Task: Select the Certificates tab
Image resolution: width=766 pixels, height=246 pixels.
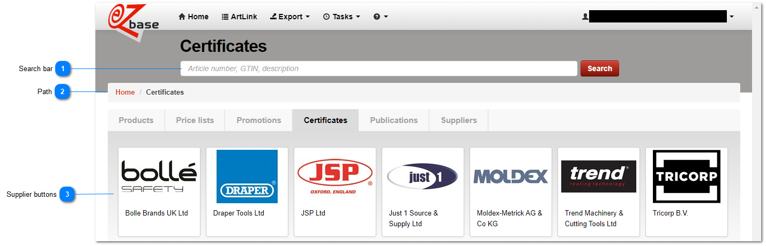Action: coord(325,120)
